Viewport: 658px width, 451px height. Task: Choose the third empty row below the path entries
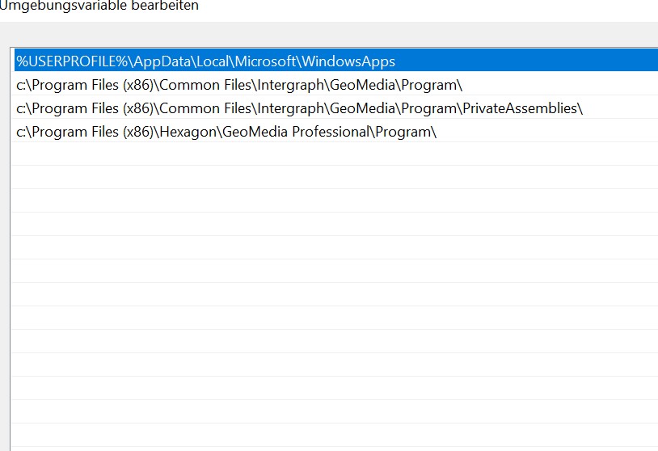click(323, 201)
